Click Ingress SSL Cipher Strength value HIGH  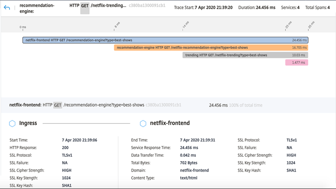click(67, 170)
